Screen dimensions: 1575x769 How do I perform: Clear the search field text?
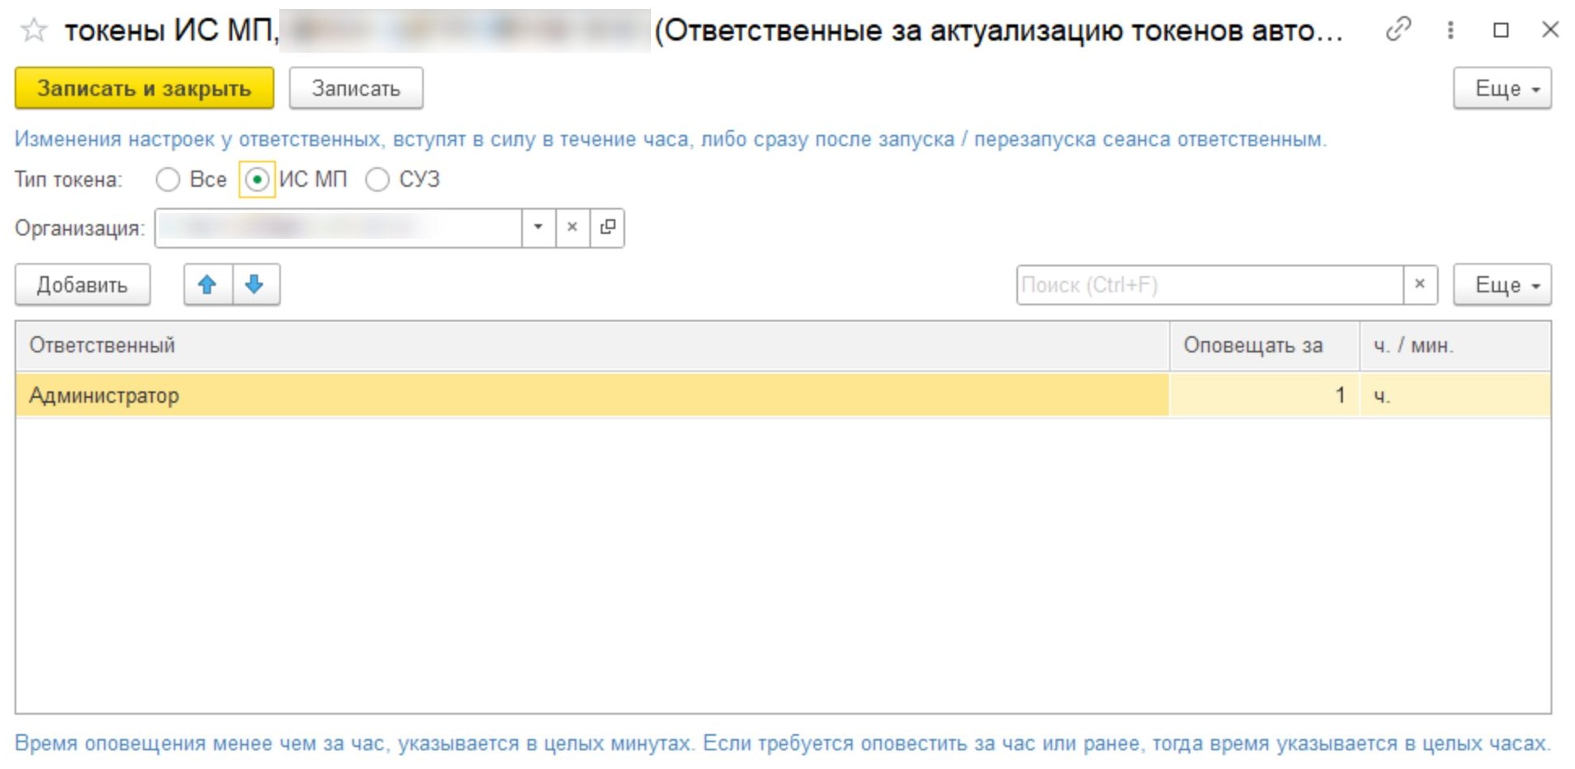coord(1420,284)
